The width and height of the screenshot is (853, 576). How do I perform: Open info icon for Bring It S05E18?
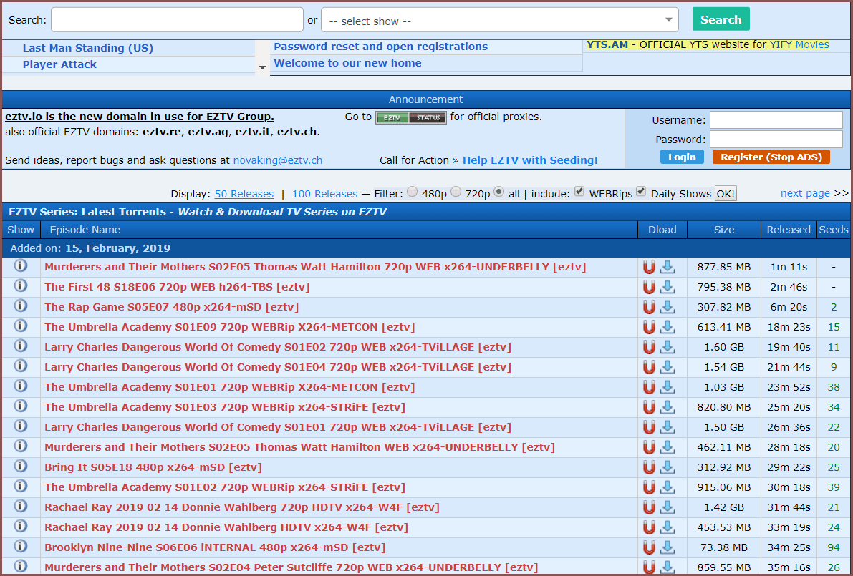[21, 467]
